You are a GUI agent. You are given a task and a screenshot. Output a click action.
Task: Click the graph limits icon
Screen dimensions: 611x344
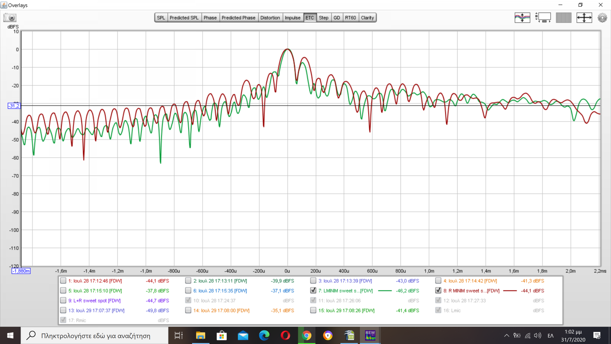coord(543,18)
